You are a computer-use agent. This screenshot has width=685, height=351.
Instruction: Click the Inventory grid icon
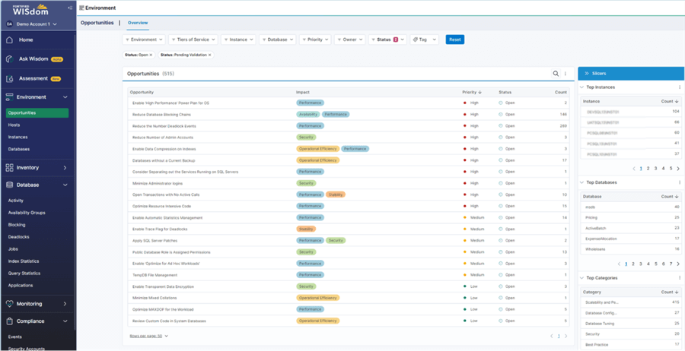(x=9, y=167)
